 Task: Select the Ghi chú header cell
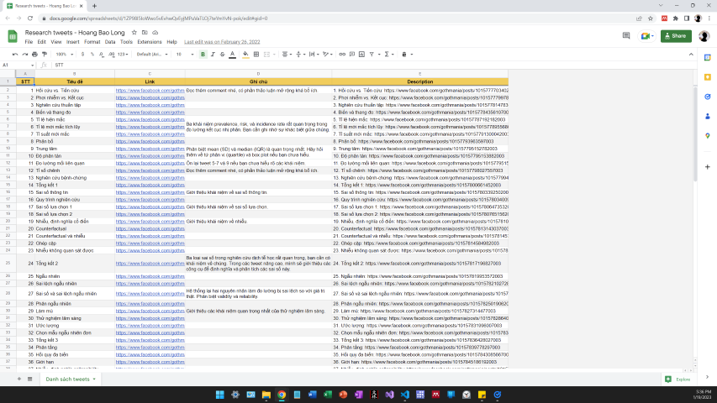tap(258, 81)
